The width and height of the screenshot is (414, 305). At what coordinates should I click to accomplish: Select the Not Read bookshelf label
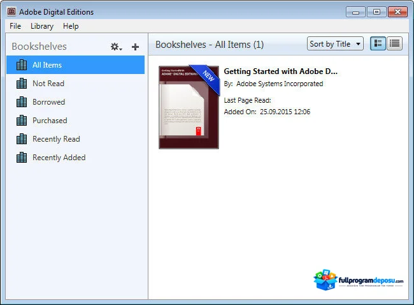(48, 84)
